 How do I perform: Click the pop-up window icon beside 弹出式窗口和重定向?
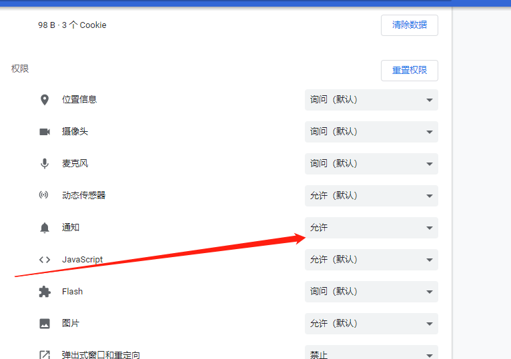(45, 354)
